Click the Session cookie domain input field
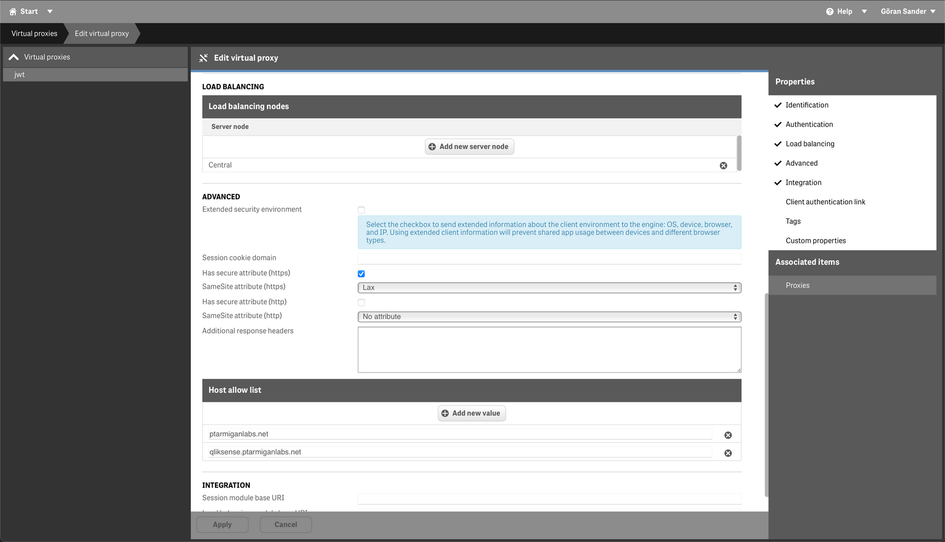The width and height of the screenshot is (945, 542). [x=549, y=258]
